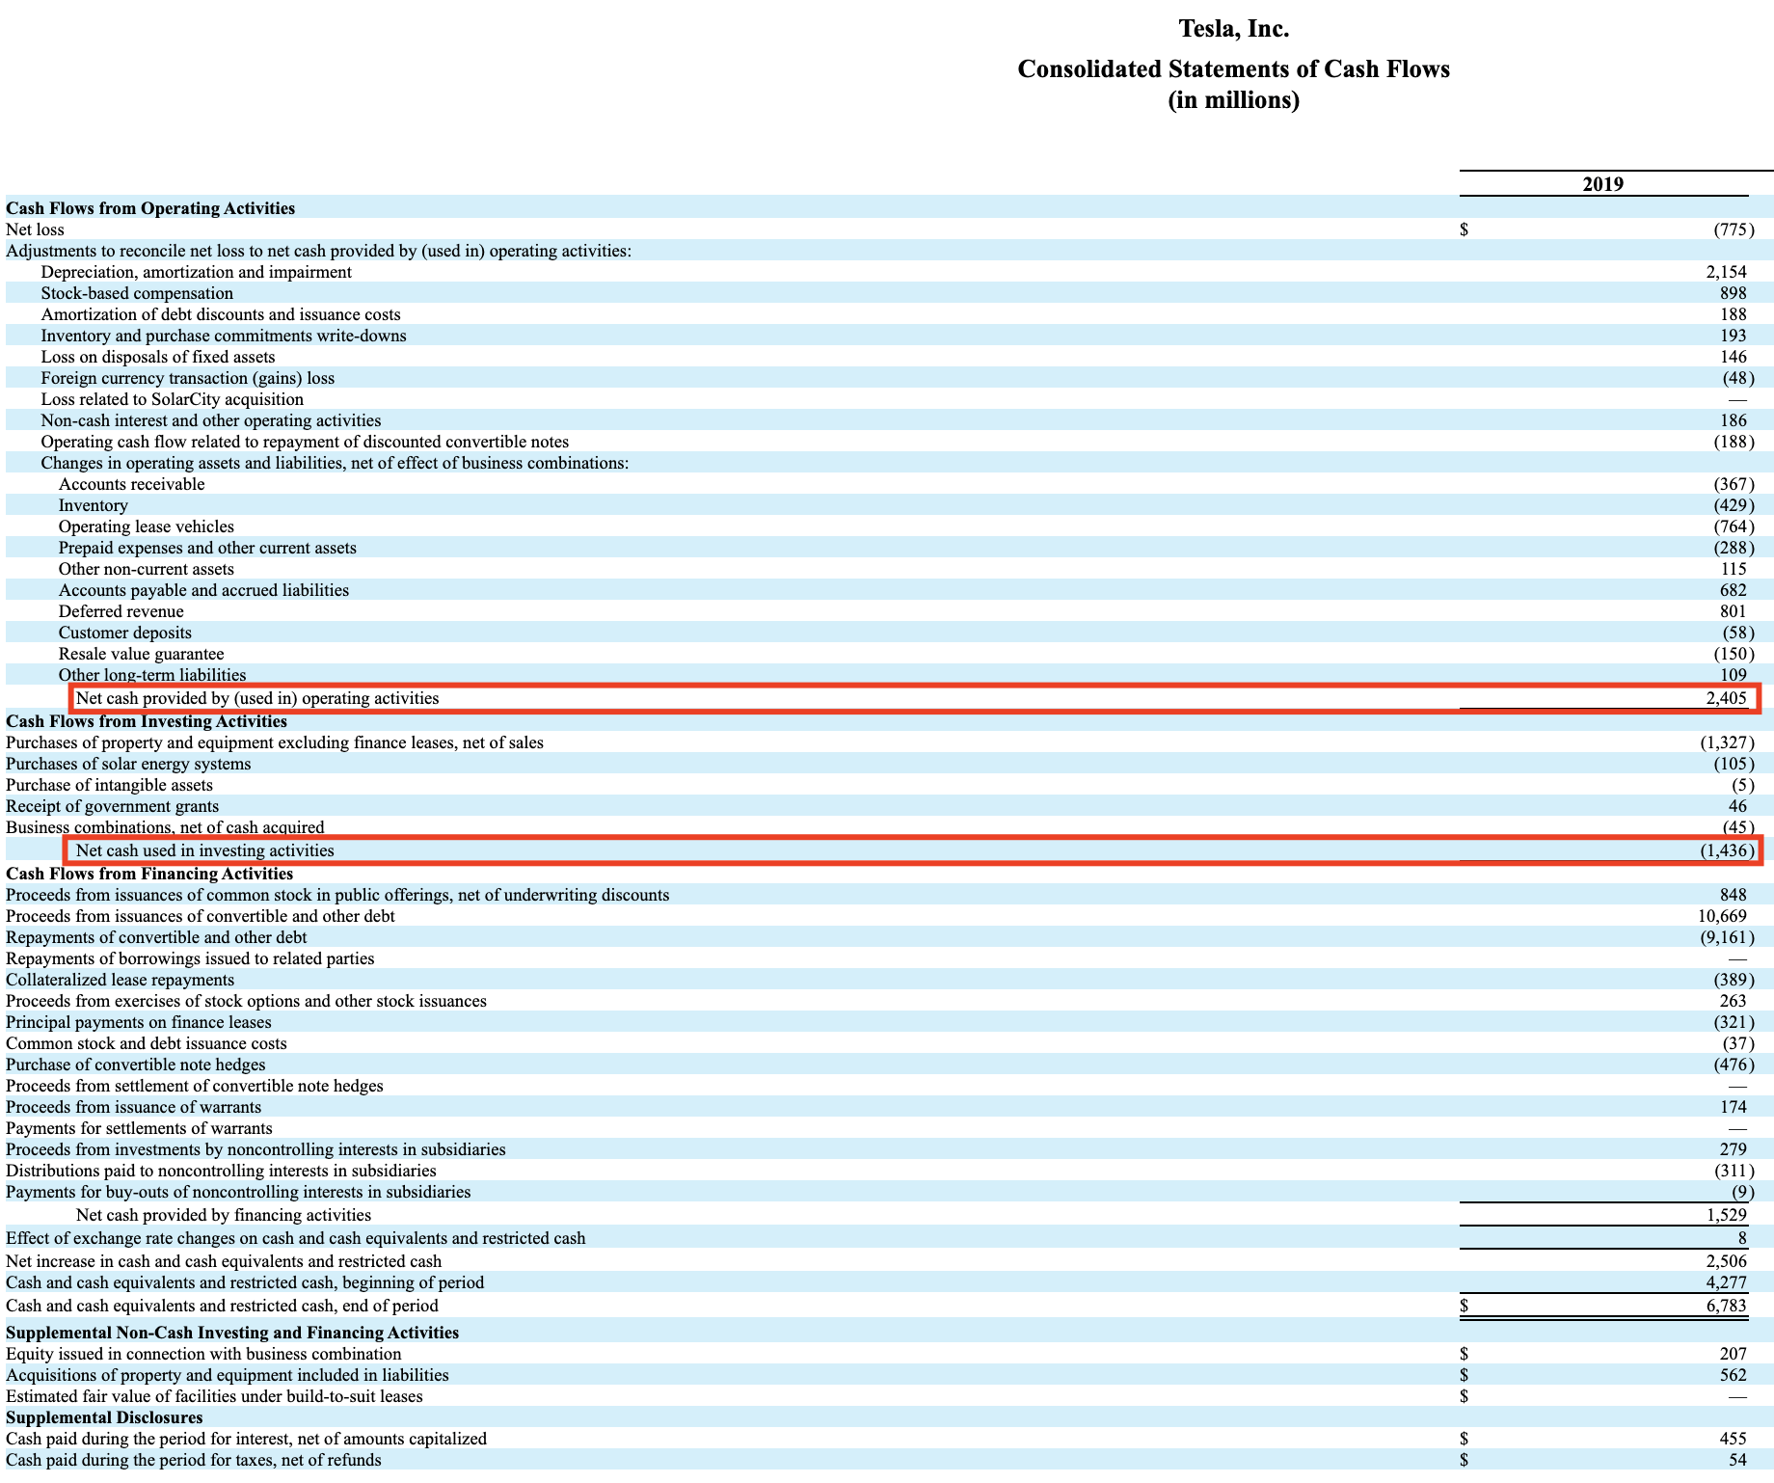Select 'Cash Flows from Financing Activities' heading
This screenshot has height=1483, width=1774.
[149, 874]
